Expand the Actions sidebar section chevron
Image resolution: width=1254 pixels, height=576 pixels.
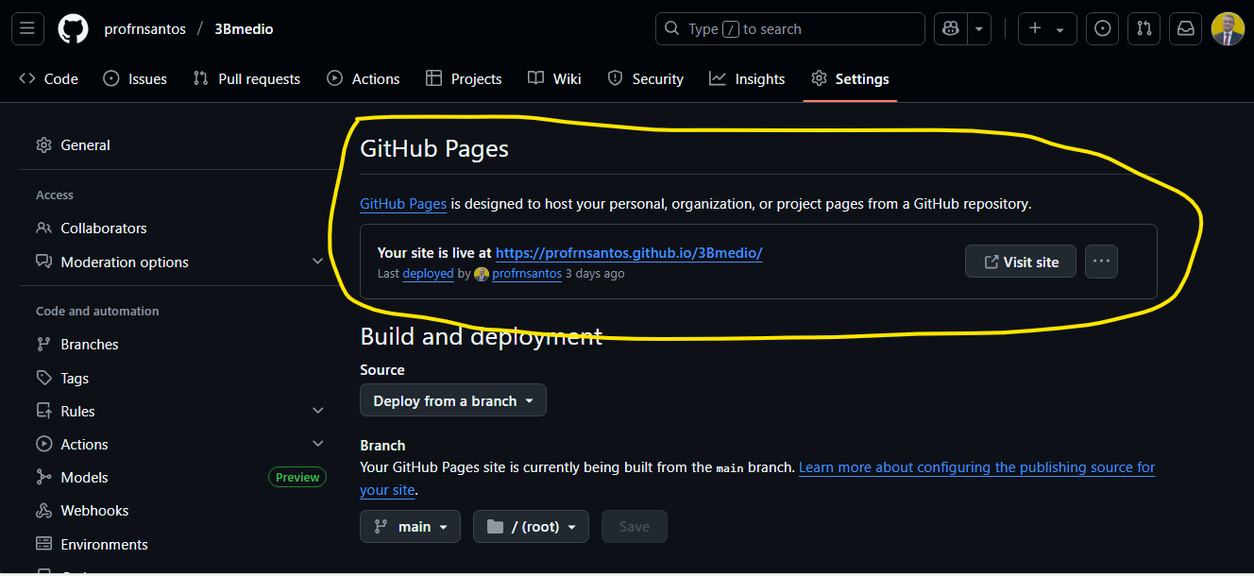coord(318,444)
